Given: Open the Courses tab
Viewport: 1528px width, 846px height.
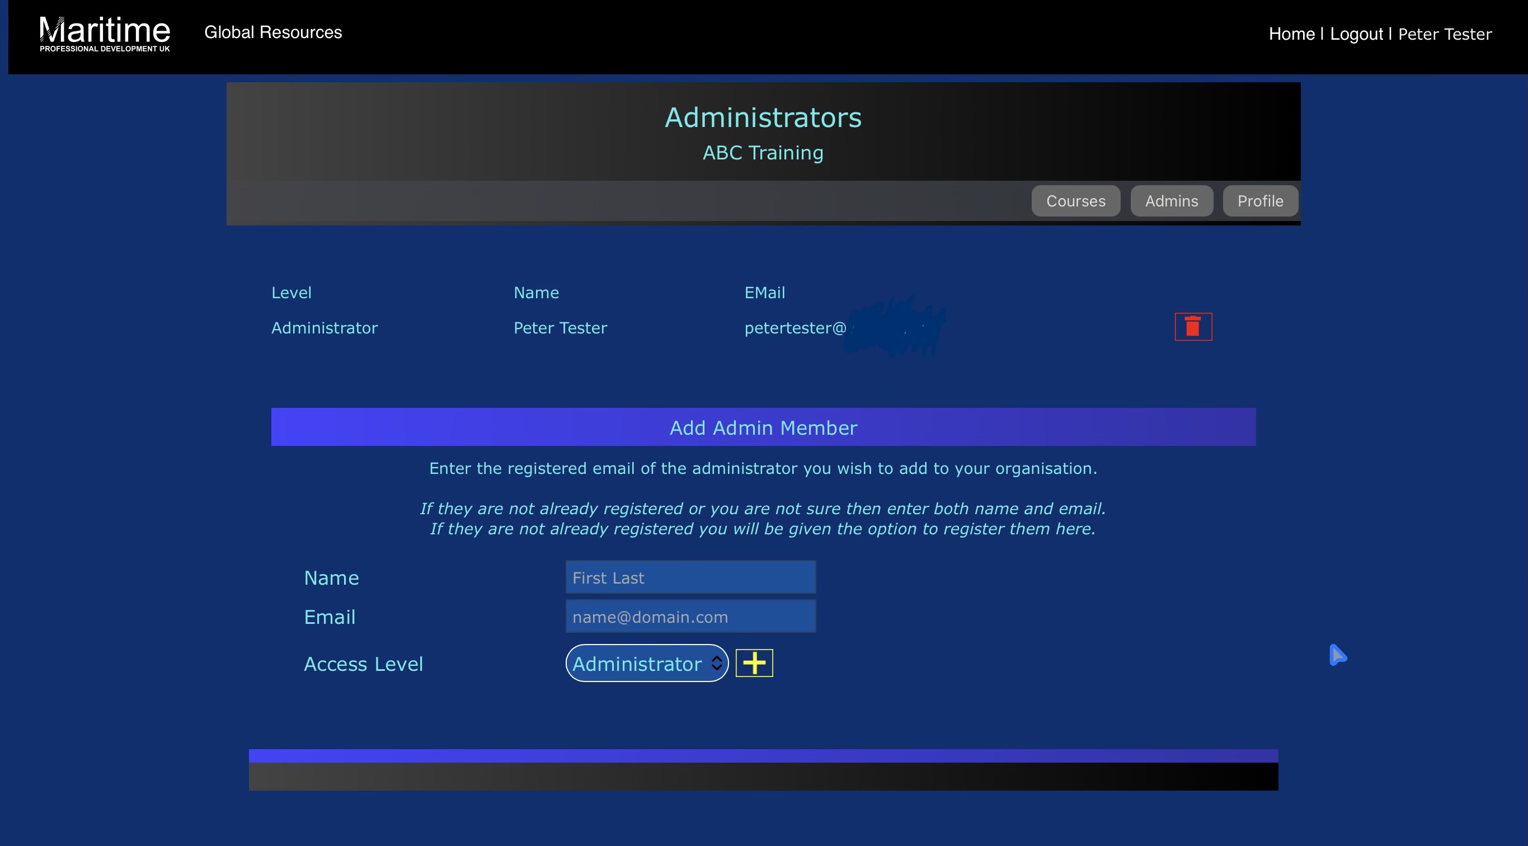Looking at the screenshot, I should point(1075,201).
